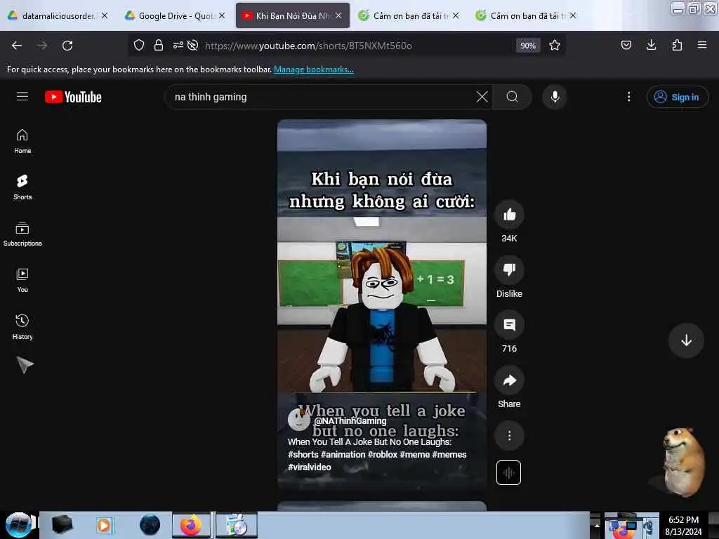Dislike the short with thumbs down

coord(509,269)
